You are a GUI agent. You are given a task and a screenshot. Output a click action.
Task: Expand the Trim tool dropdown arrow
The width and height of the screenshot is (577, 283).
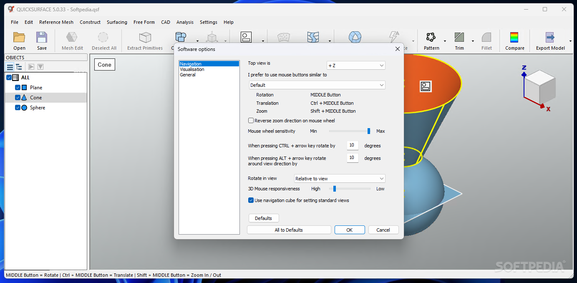[x=473, y=41]
